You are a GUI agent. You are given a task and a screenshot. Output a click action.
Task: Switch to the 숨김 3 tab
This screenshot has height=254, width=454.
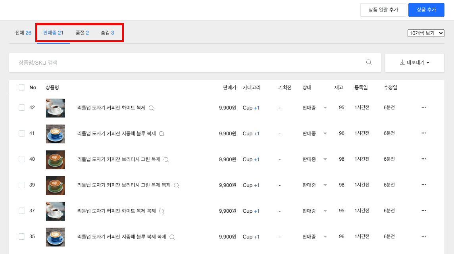click(108, 33)
